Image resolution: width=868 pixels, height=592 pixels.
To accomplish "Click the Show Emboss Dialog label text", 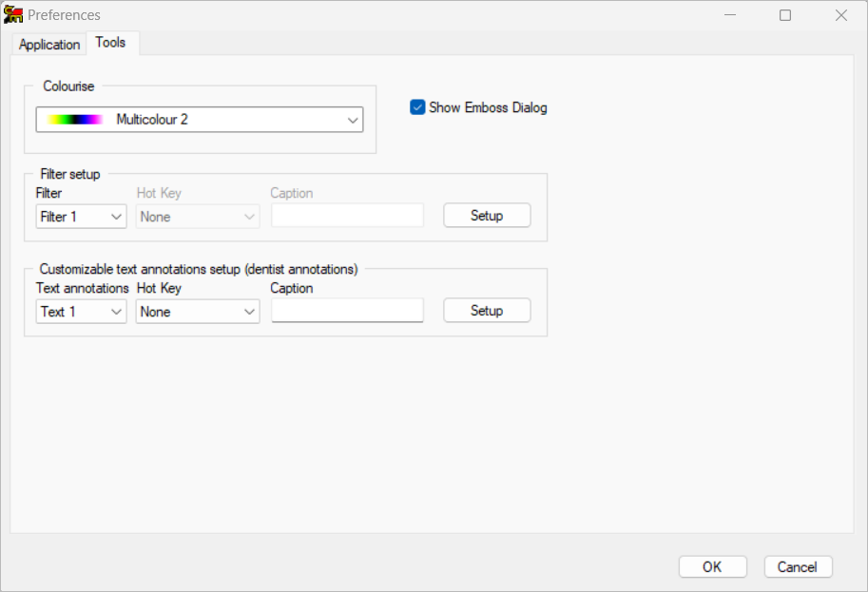I will (x=488, y=107).
